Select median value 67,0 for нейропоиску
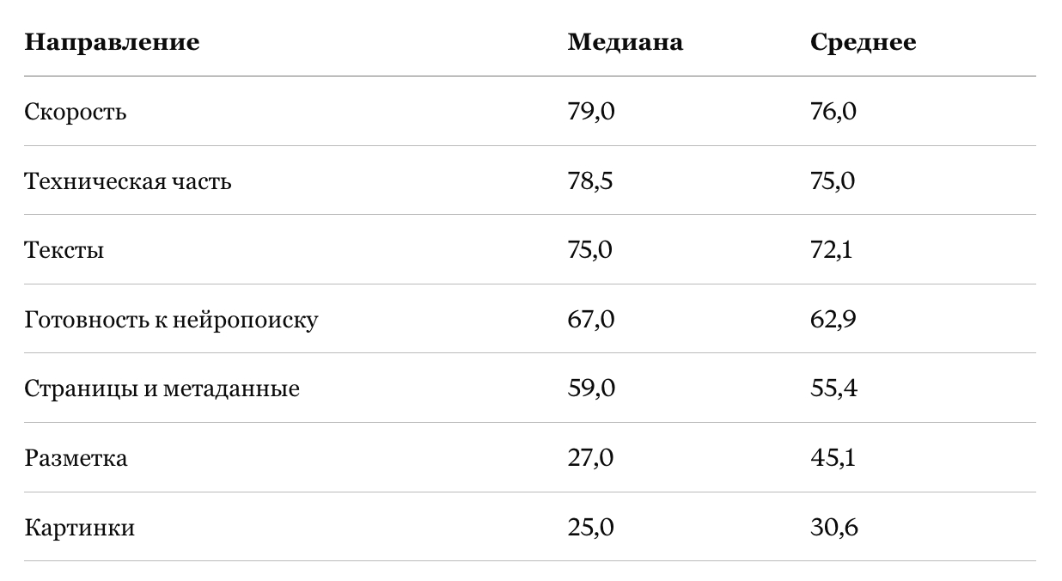Image resolution: width=1062 pixels, height=581 pixels. pos(591,320)
